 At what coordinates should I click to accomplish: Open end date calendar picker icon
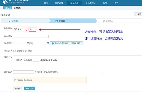tap(48, 43)
